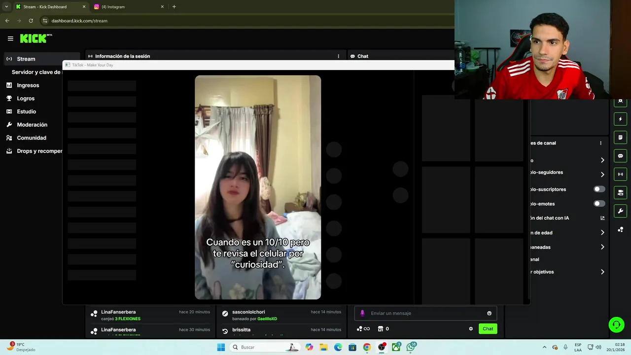631x355 pixels.
Task: Expand the objetivos option
Action: click(602, 272)
